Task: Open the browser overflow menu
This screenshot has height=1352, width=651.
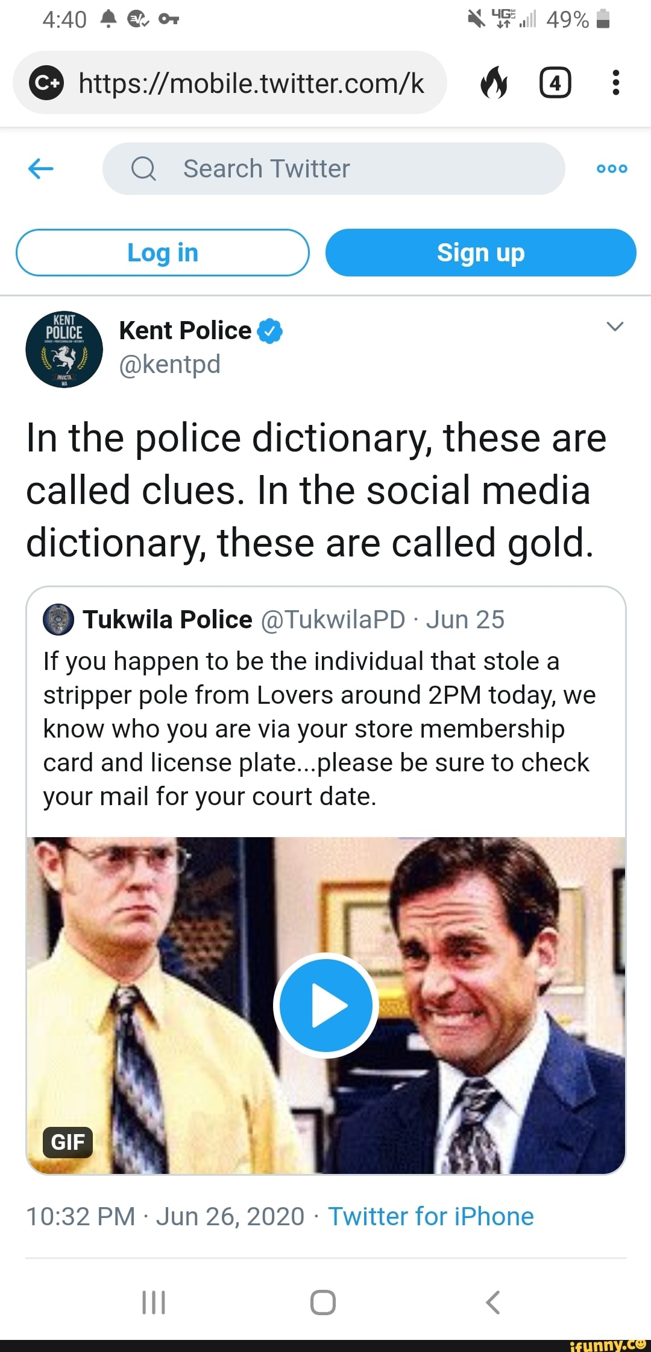Action: (x=615, y=83)
